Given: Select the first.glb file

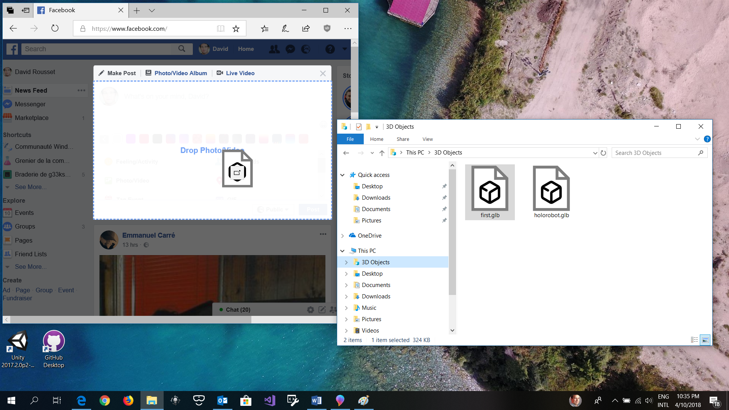Looking at the screenshot, I should (490, 192).
